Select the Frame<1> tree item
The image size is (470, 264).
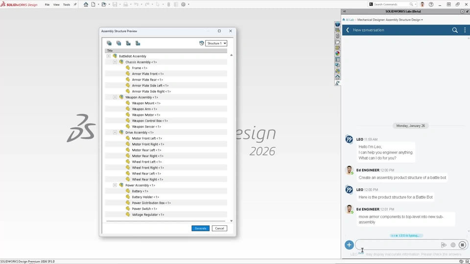(x=140, y=68)
